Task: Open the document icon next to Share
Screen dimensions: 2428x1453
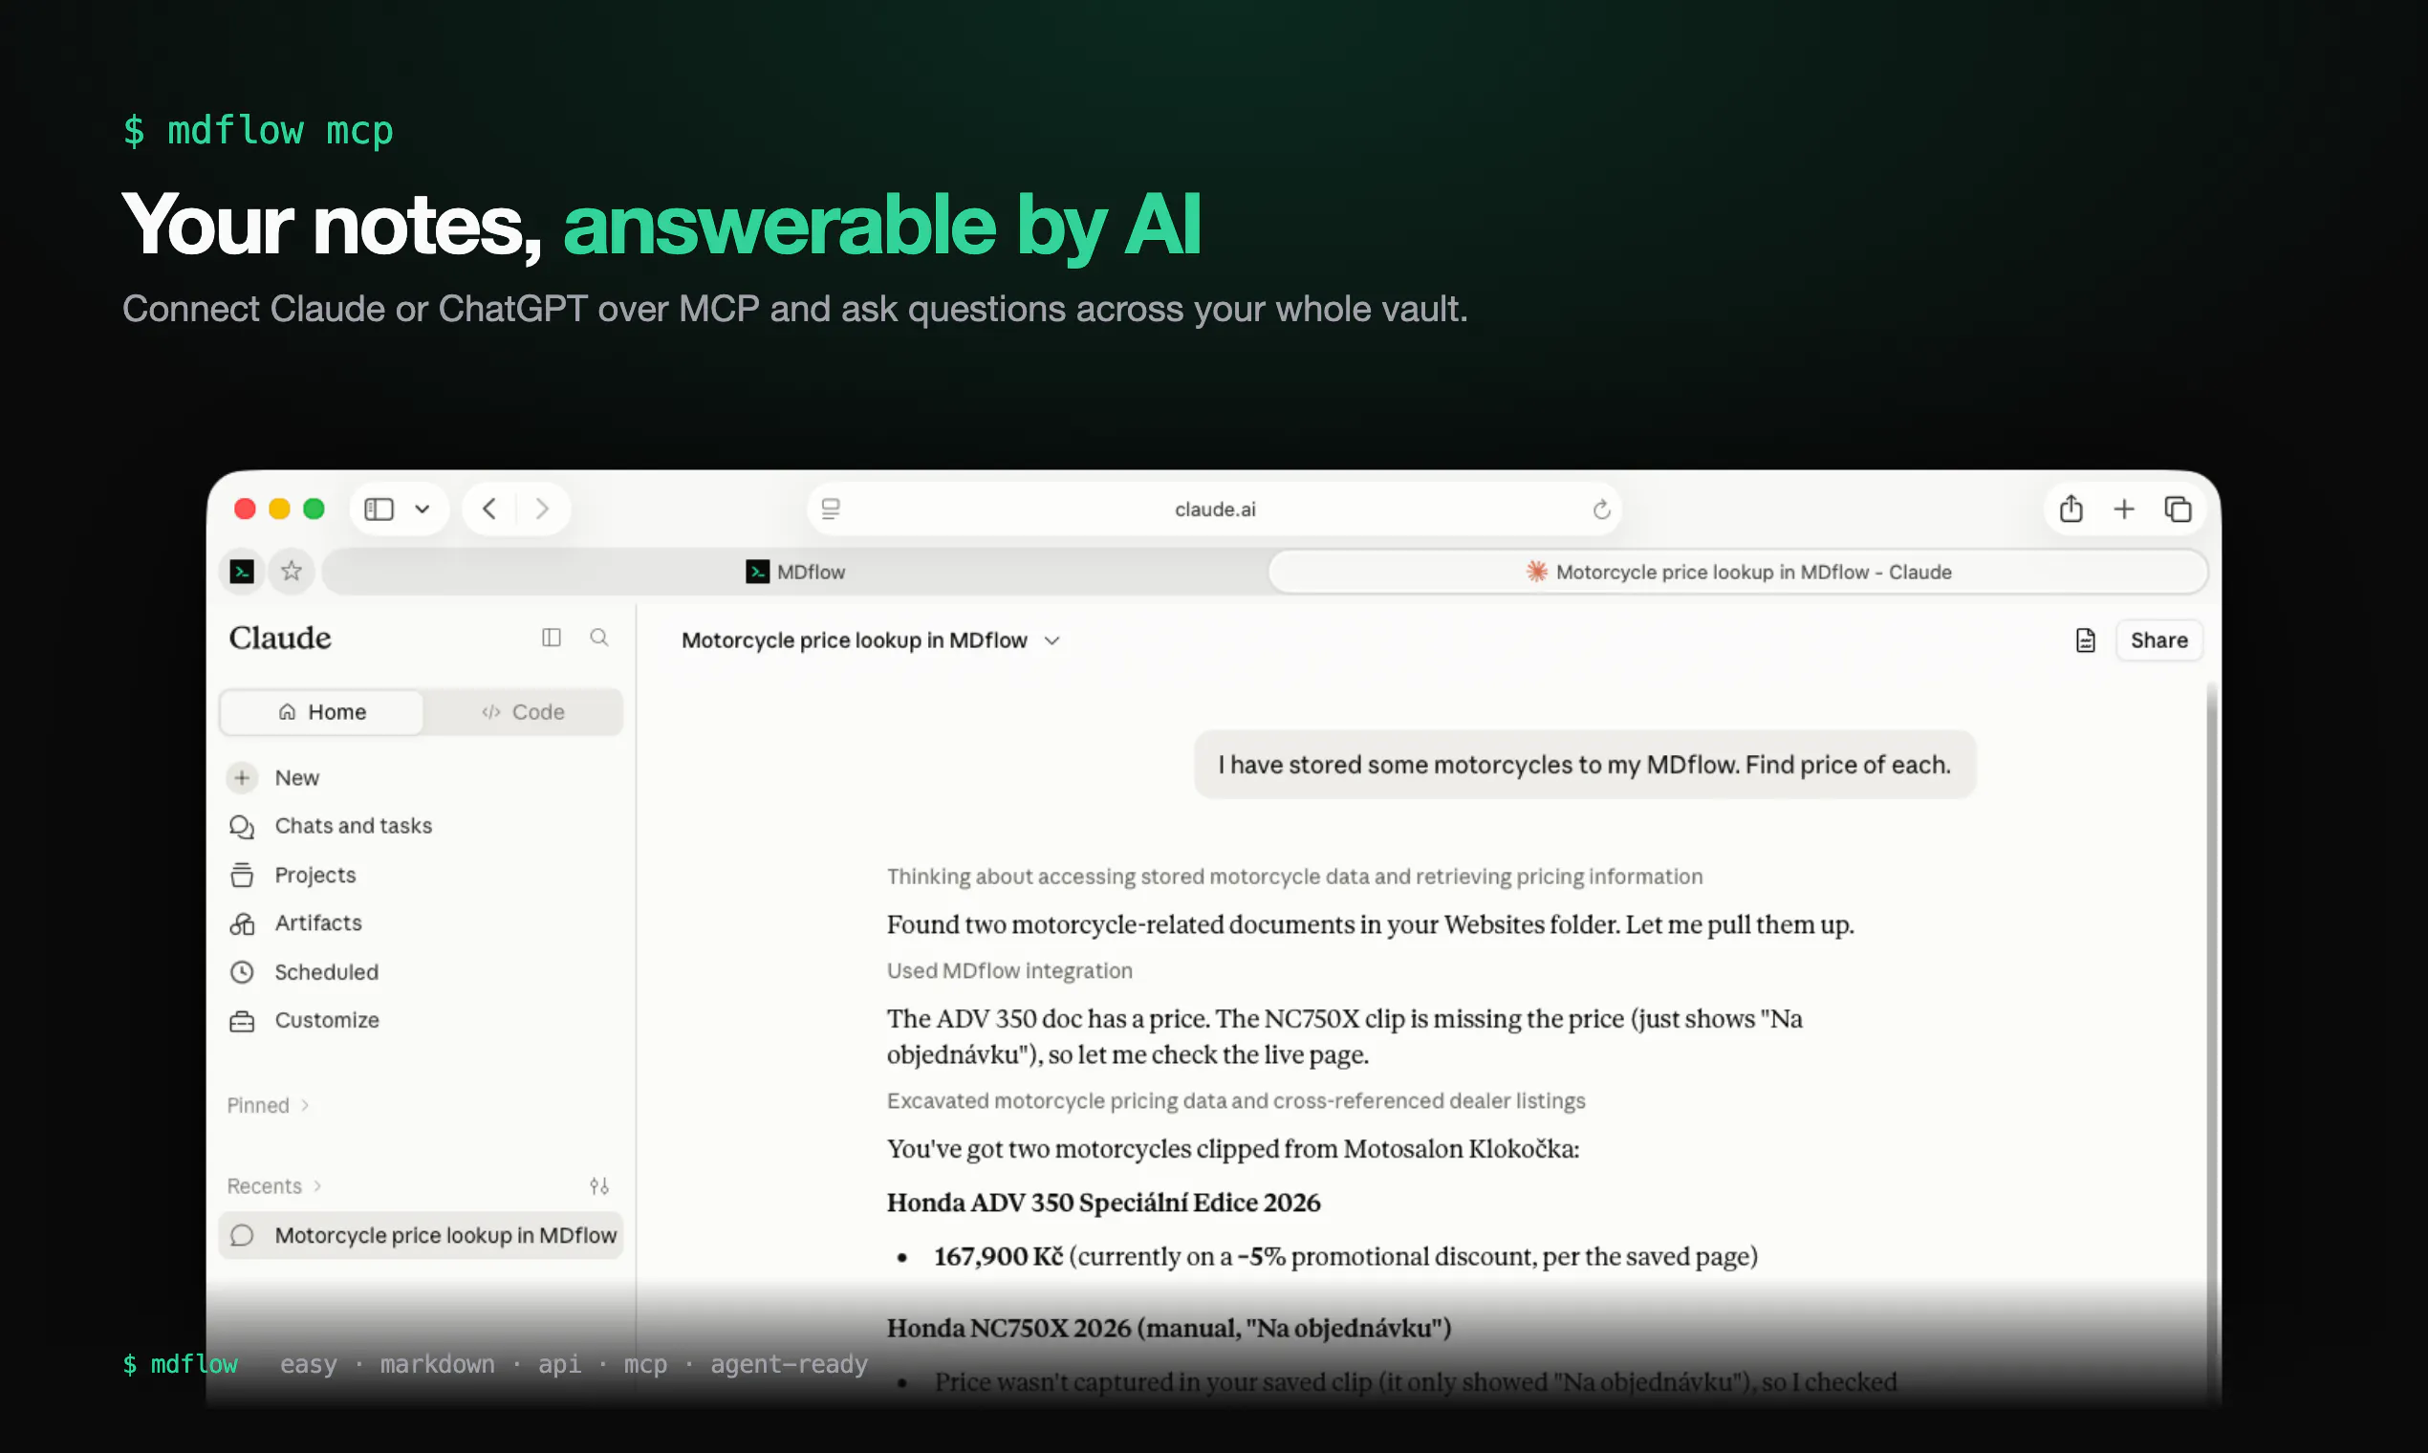Action: pos(2086,640)
